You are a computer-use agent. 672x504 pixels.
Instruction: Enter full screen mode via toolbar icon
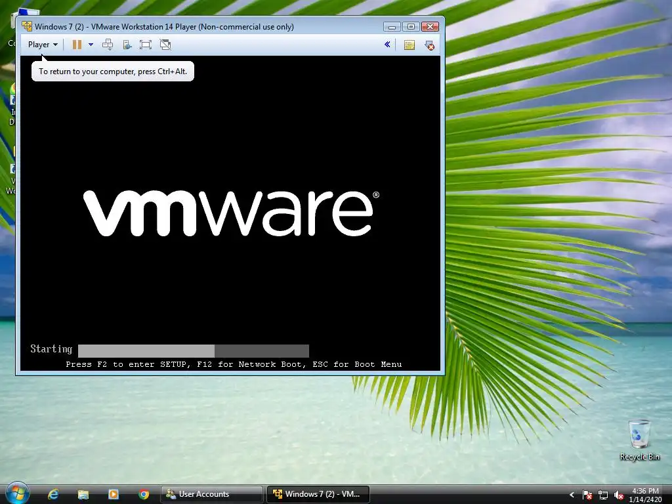point(146,45)
